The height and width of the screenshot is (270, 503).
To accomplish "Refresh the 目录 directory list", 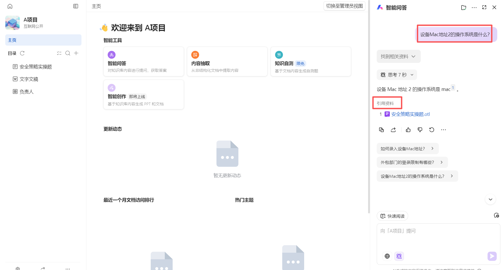I will point(22,53).
